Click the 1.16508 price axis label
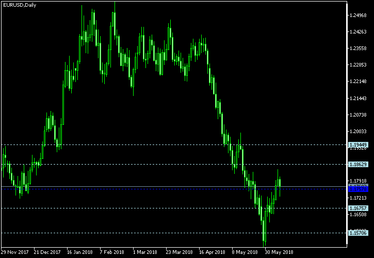The width and height of the screenshot is (374, 258). tap(358, 215)
